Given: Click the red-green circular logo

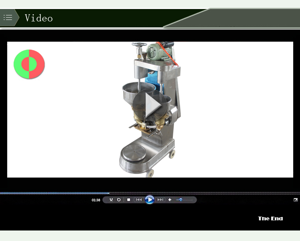Looking at the screenshot, I should click(x=30, y=64).
